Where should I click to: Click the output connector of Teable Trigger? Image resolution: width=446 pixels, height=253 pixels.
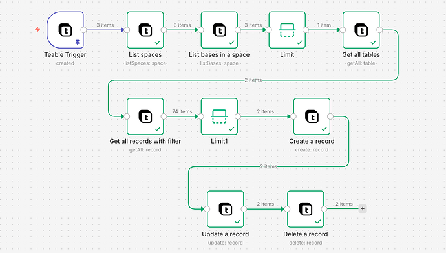point(83,30)
